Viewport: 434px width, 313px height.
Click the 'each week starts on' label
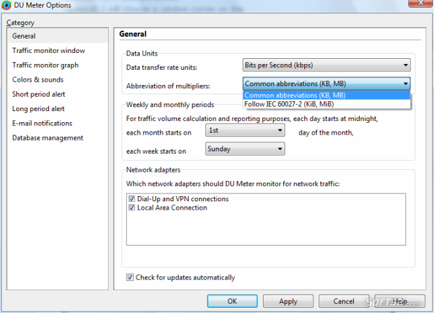[156, 151]
